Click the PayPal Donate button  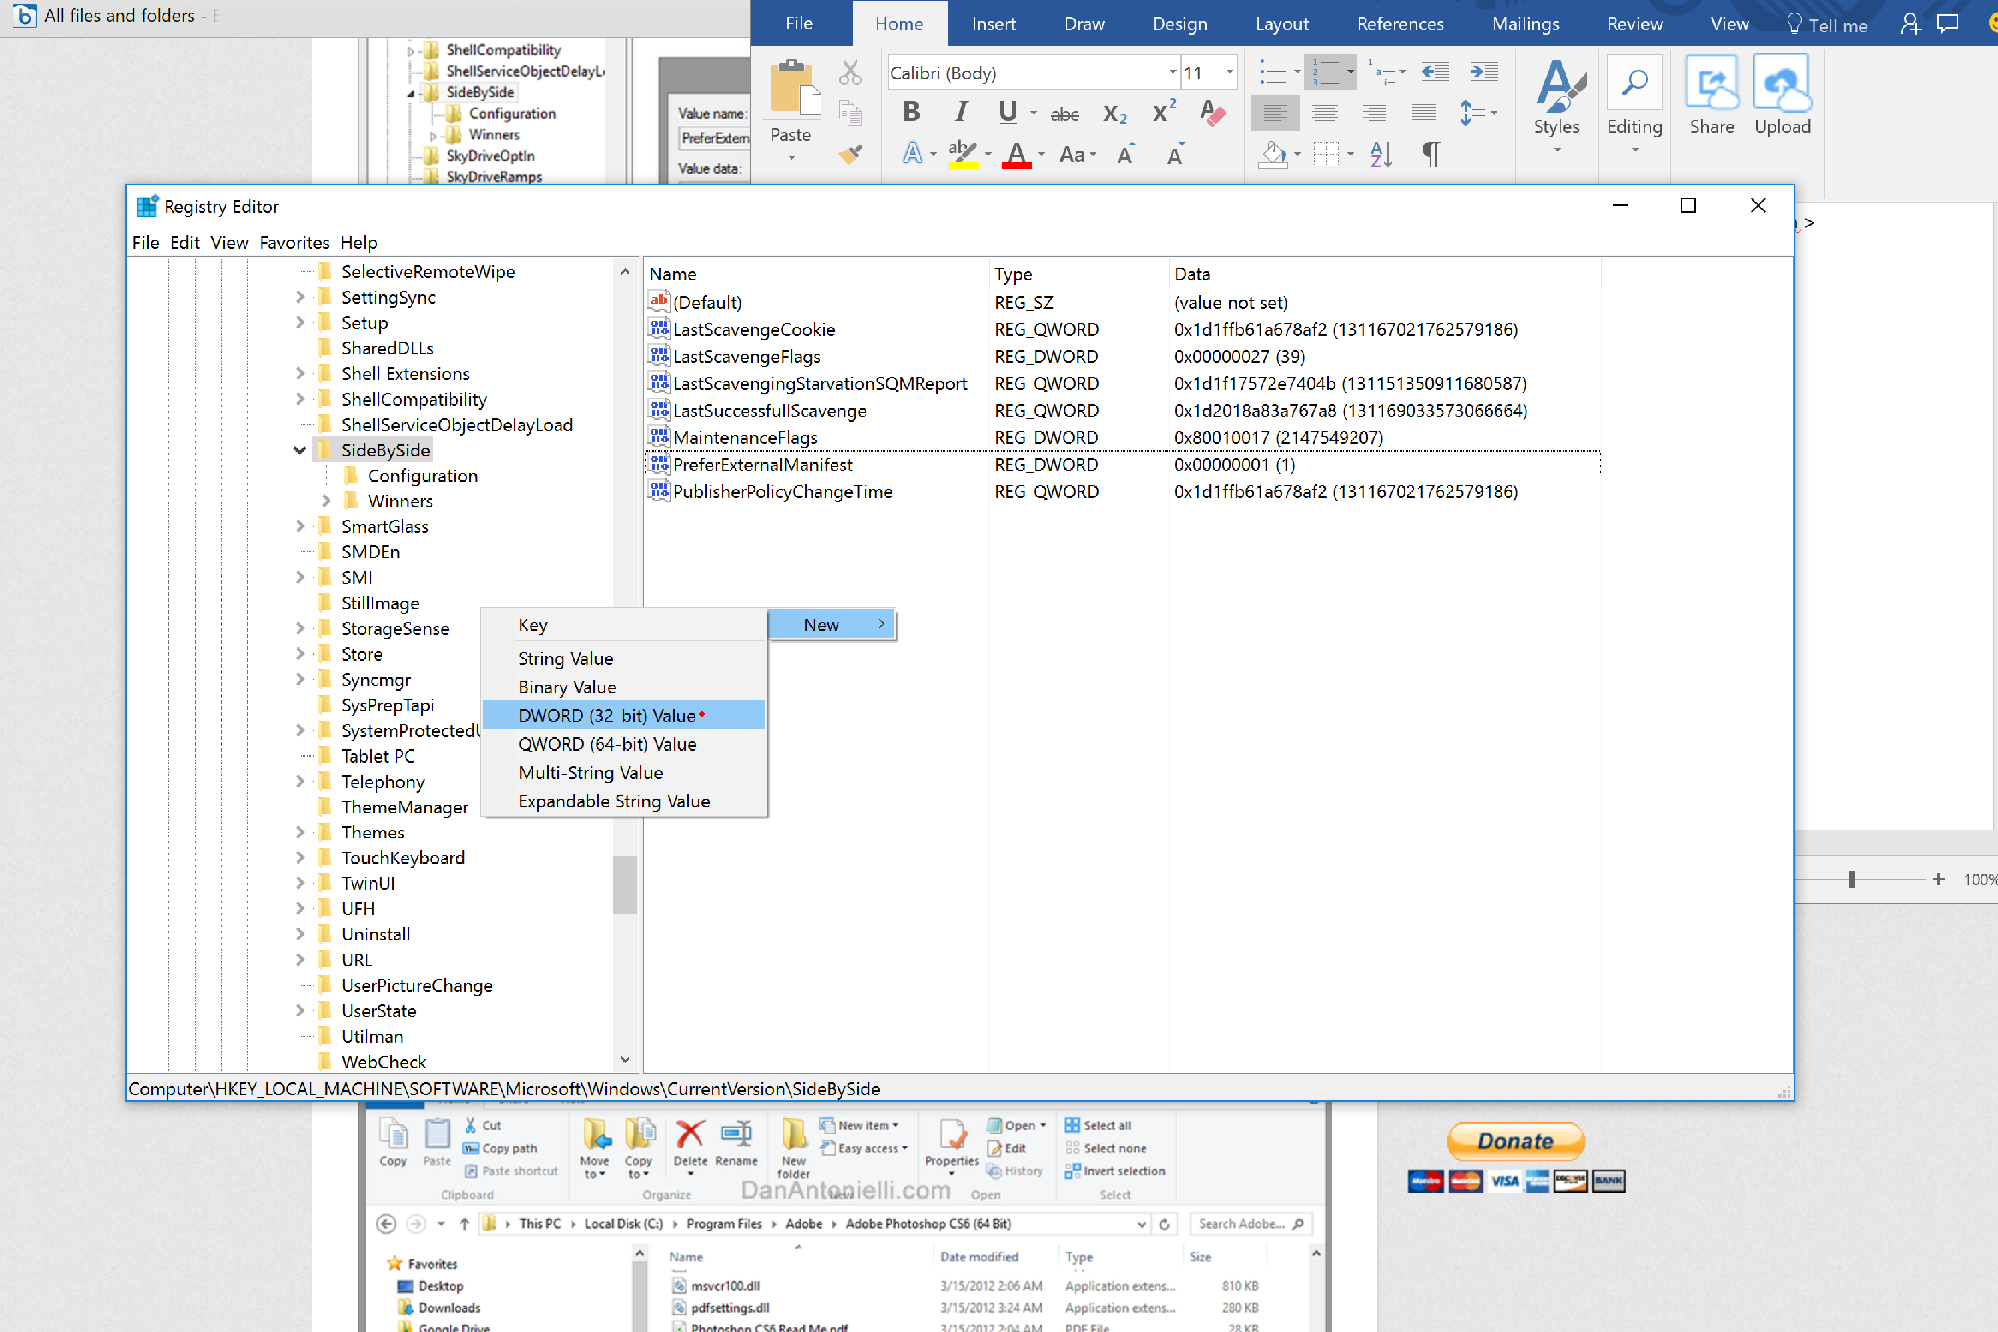click(x=1516, y=1141)
